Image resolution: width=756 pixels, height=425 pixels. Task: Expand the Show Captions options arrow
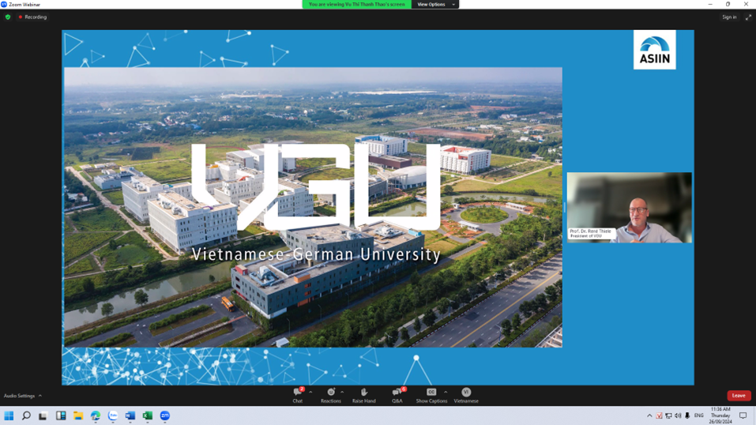[446, 392]
